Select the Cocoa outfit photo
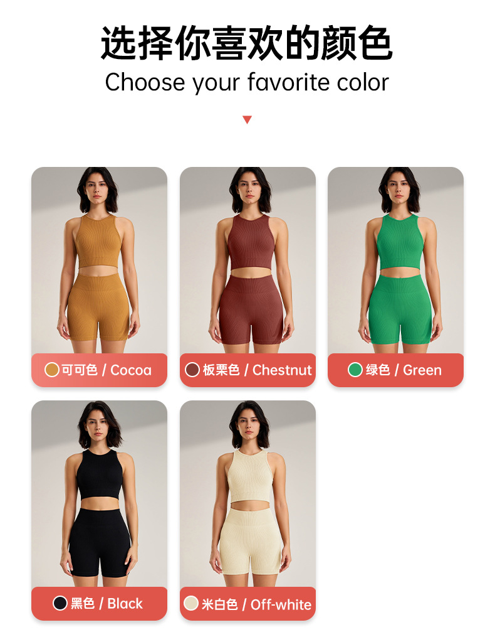 coord(100,260)
